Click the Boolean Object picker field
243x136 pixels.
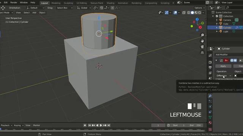tap(238, 76)
